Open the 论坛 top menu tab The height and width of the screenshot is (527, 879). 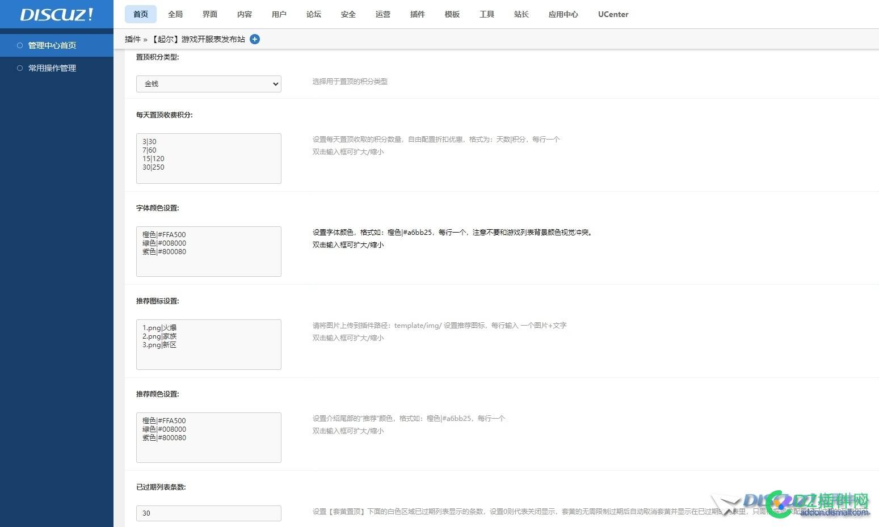pyautogui.click(x=314, y=14)
